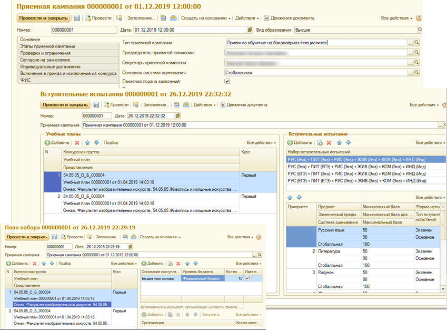Toggle Автоматически указывать организацию целевого приема checkbox

242,307
